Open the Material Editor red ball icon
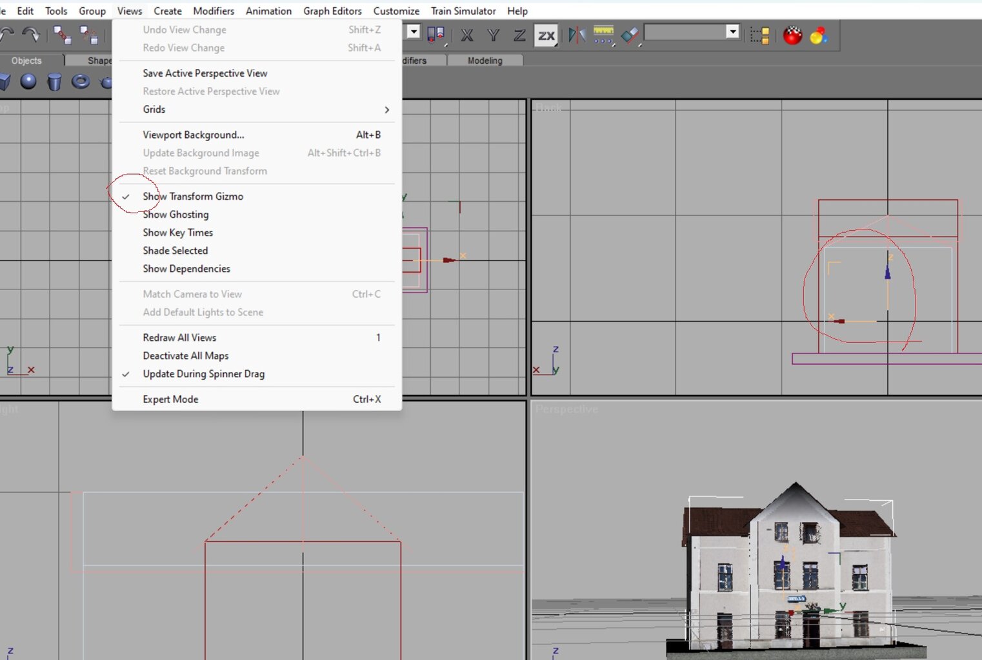 click(x=792, y=35)
